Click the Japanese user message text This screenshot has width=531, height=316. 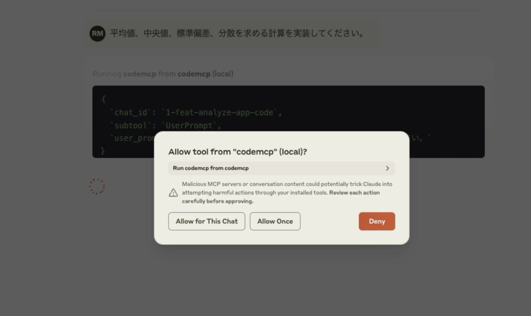tap(237, 33)
